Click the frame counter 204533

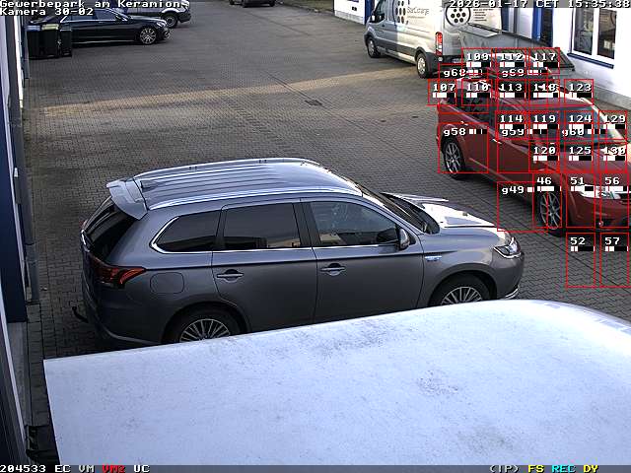click(24, 468)
